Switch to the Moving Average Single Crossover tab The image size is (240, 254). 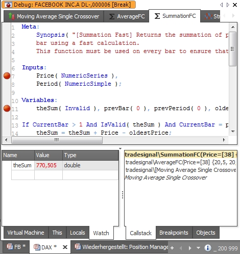click(x=54, y=16)
